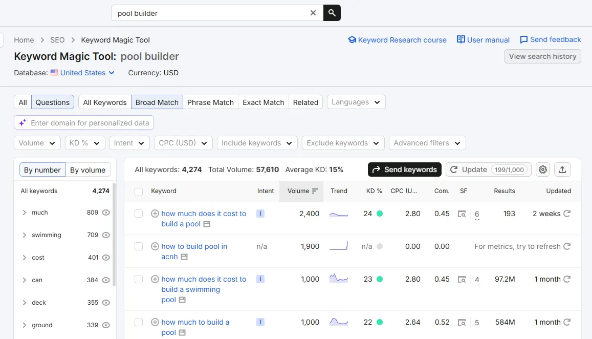
Task: Add 'how much to build a pool' via plus icon
Action: pos(155,323)
